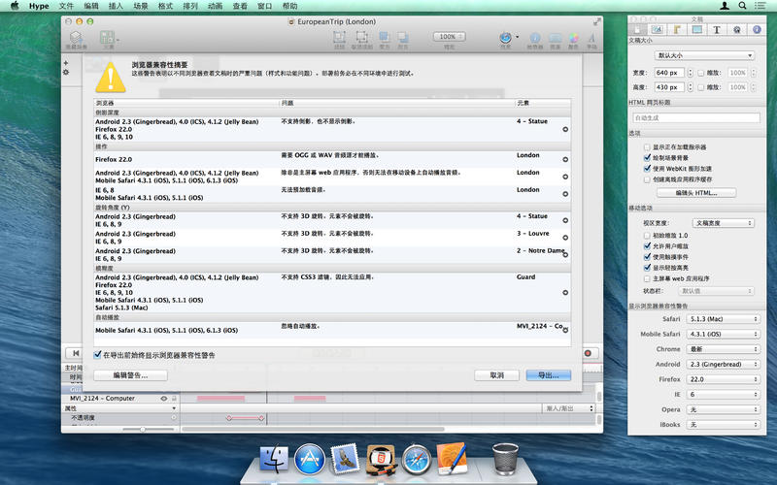Open the Mobile Safari version dropdown
Screen dimensions: 777x485
coord(721,334)
